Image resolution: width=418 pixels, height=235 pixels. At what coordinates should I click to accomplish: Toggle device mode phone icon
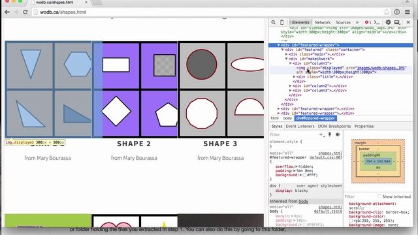point(281,22)
